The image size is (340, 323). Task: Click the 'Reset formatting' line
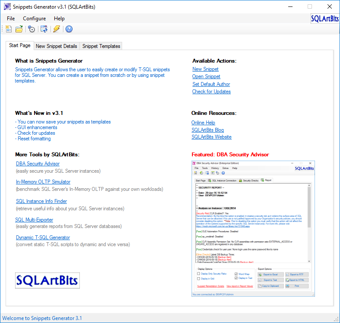33,139
